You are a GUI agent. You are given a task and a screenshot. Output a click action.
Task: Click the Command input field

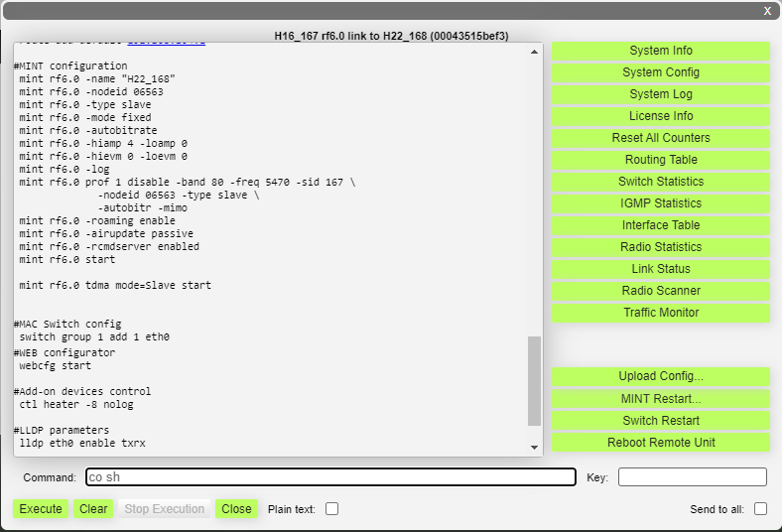[330, 477]
